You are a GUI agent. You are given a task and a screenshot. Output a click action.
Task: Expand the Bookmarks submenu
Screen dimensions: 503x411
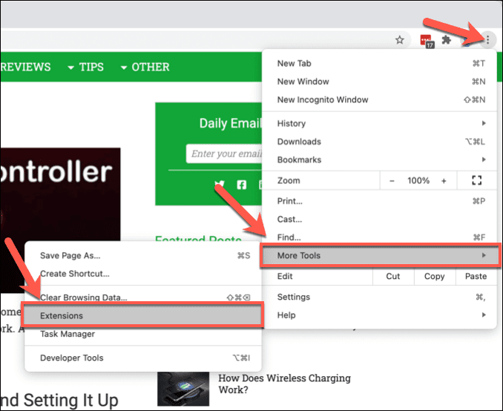pyautogui.click(x=381, y=160)
